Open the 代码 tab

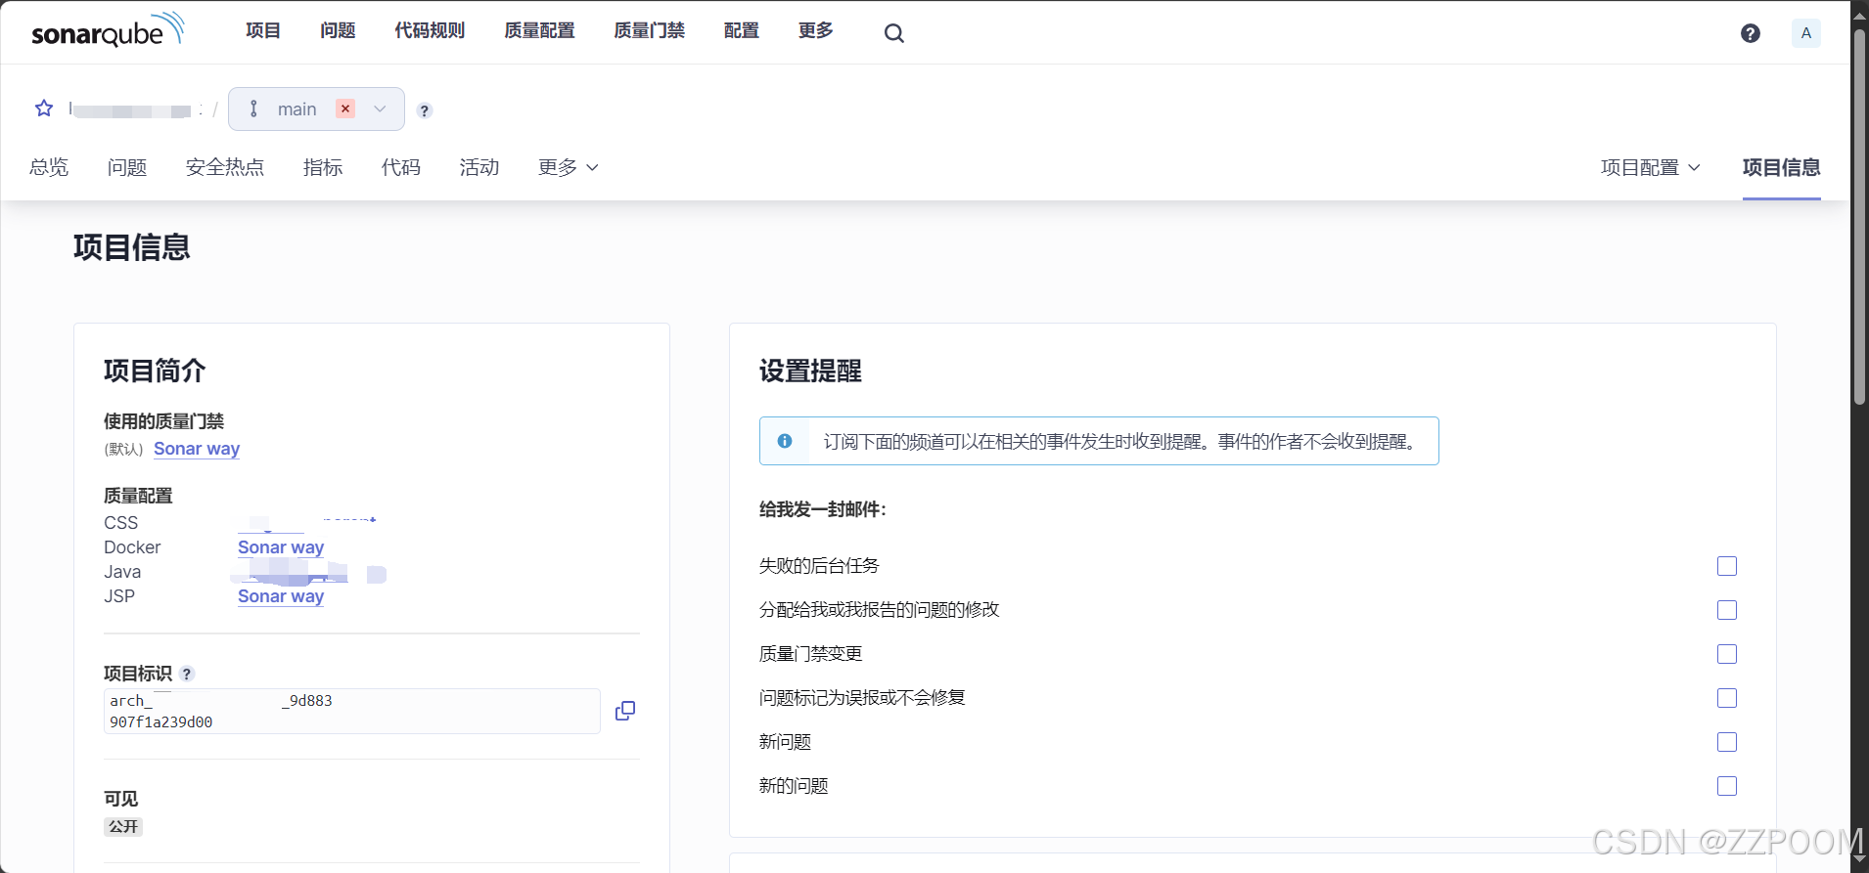tap(401, 168)
